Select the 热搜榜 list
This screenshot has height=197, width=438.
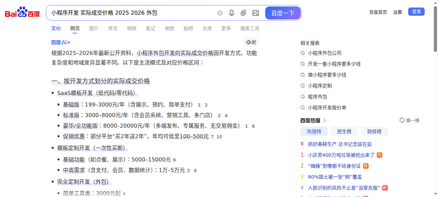(314, 131)
